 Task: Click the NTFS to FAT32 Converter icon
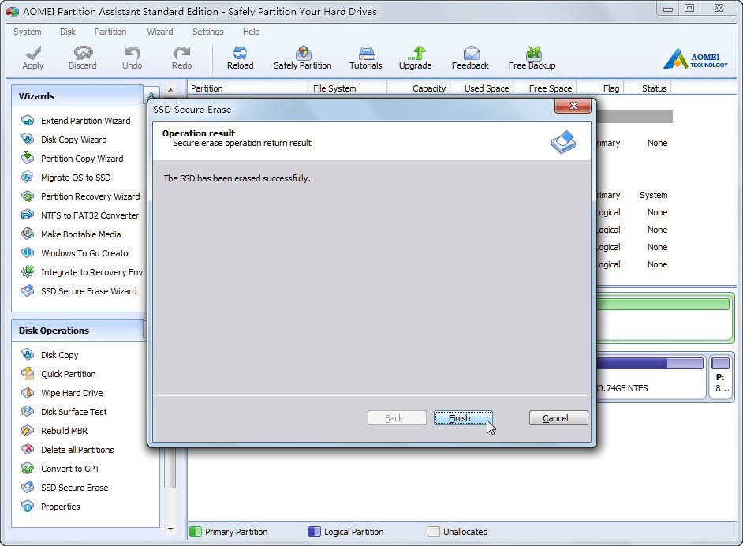tap(28, 215)
